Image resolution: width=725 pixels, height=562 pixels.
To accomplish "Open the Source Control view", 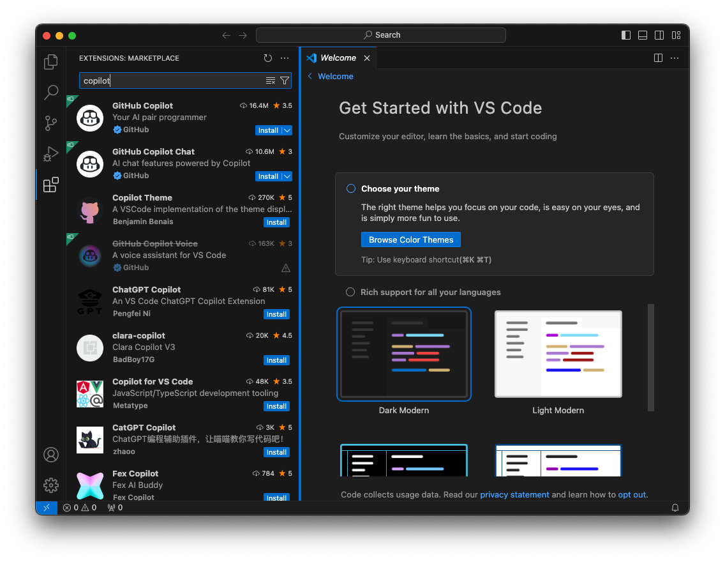I will point(51,123).
